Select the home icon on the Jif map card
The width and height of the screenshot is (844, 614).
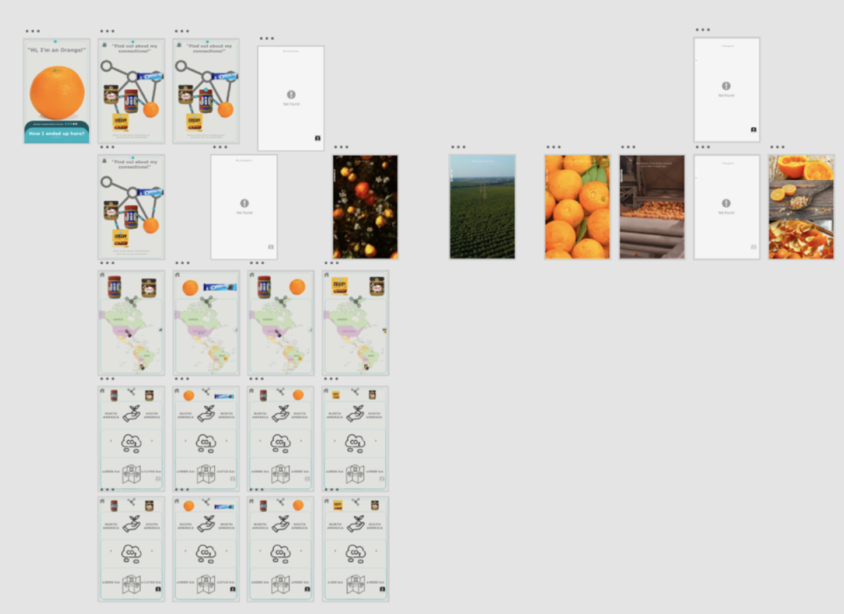(103, 275)
